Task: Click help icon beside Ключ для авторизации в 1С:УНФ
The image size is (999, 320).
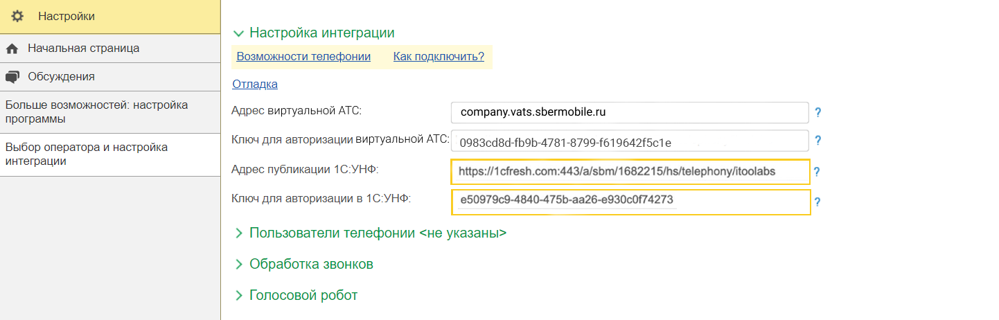Action: coord(817,202)
